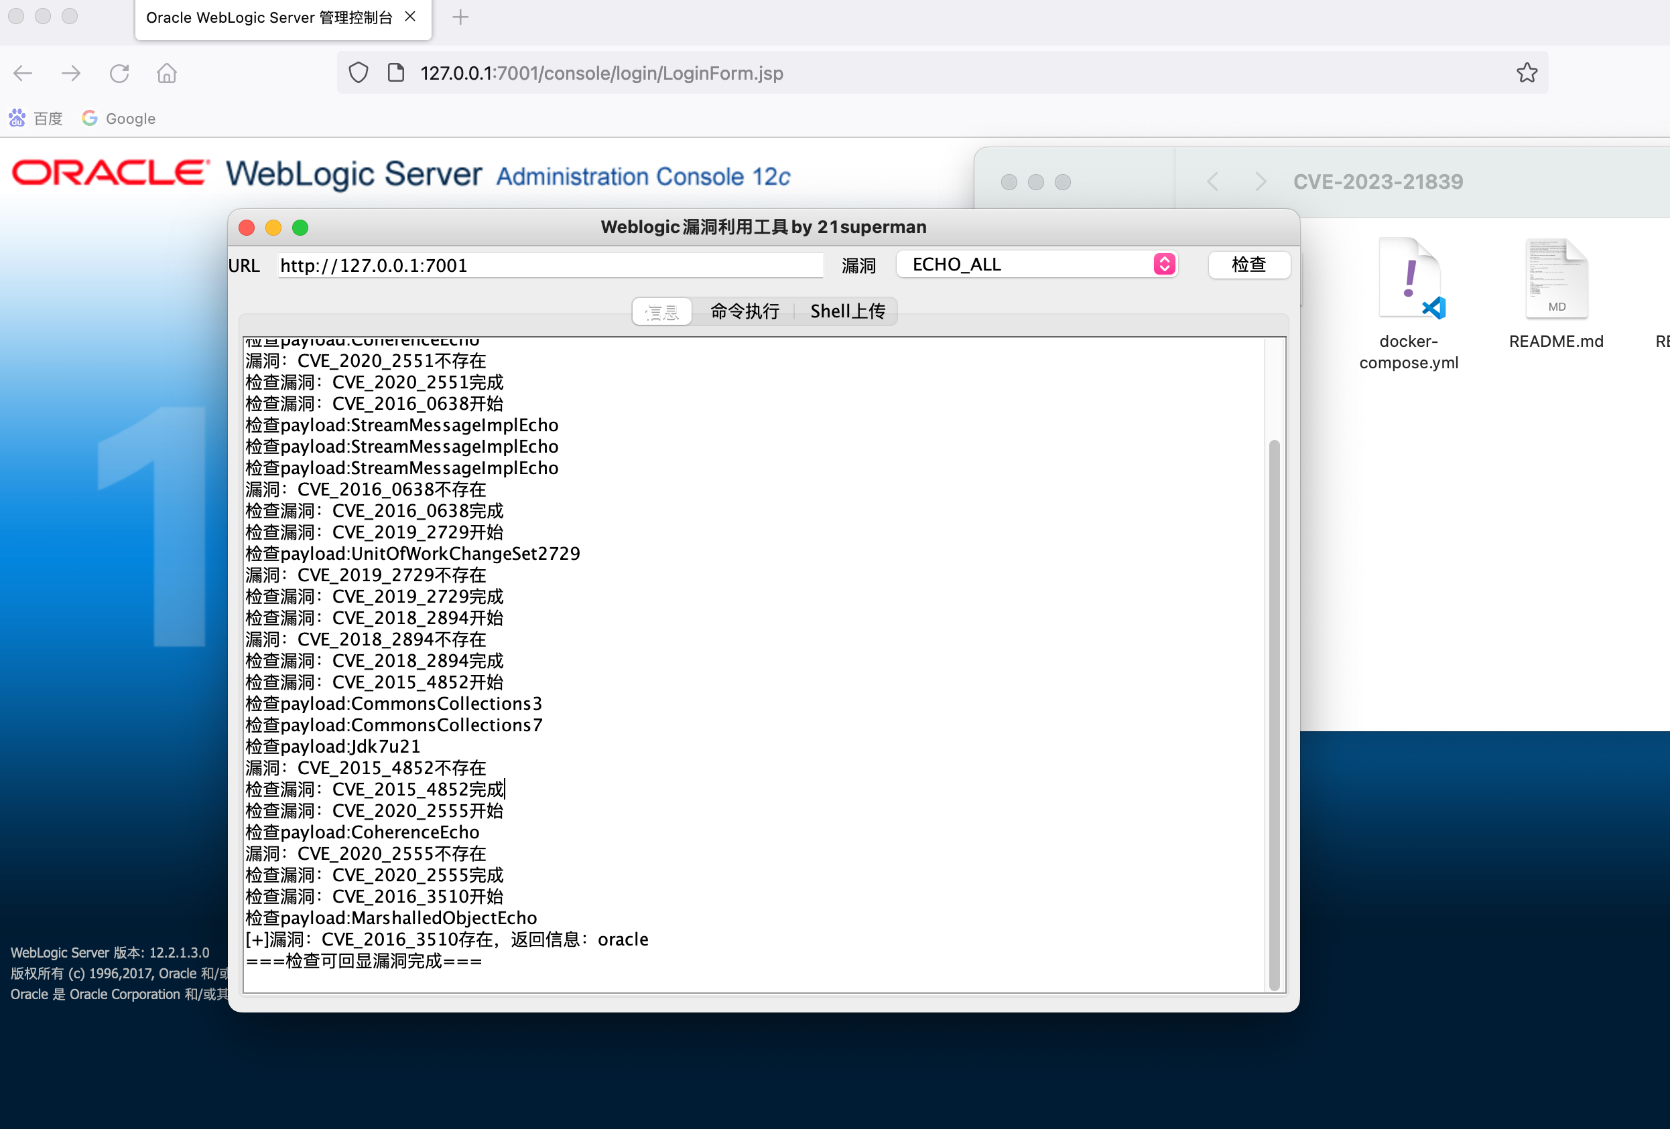Screen dimensions: 1670x1129
Task: Bookmark this page with the star icon
Action: tap(1527, 72)
